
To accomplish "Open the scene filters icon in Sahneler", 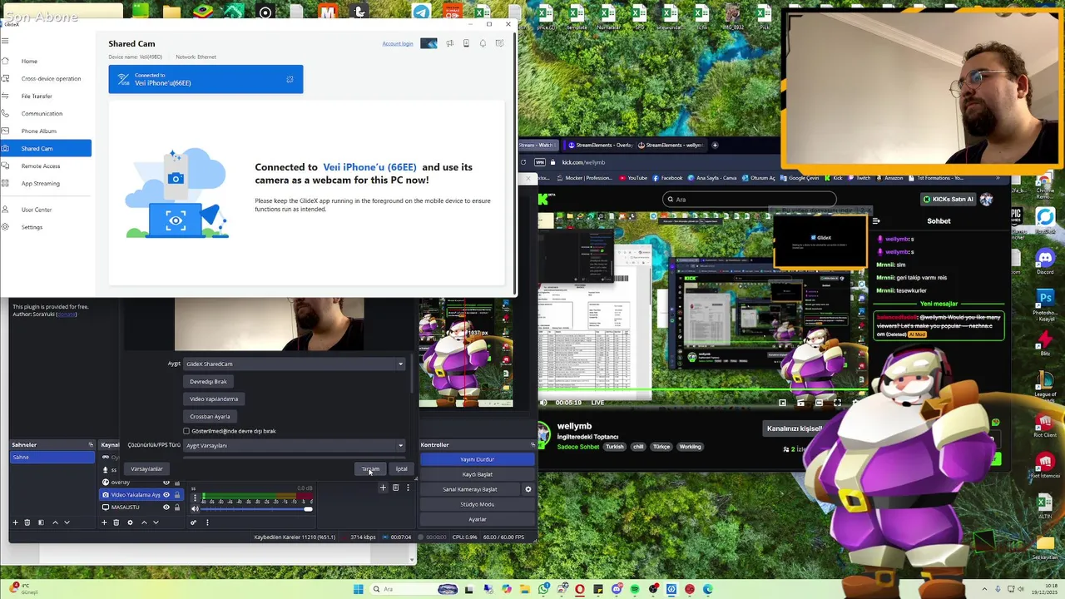I will [x=40, y=522].
